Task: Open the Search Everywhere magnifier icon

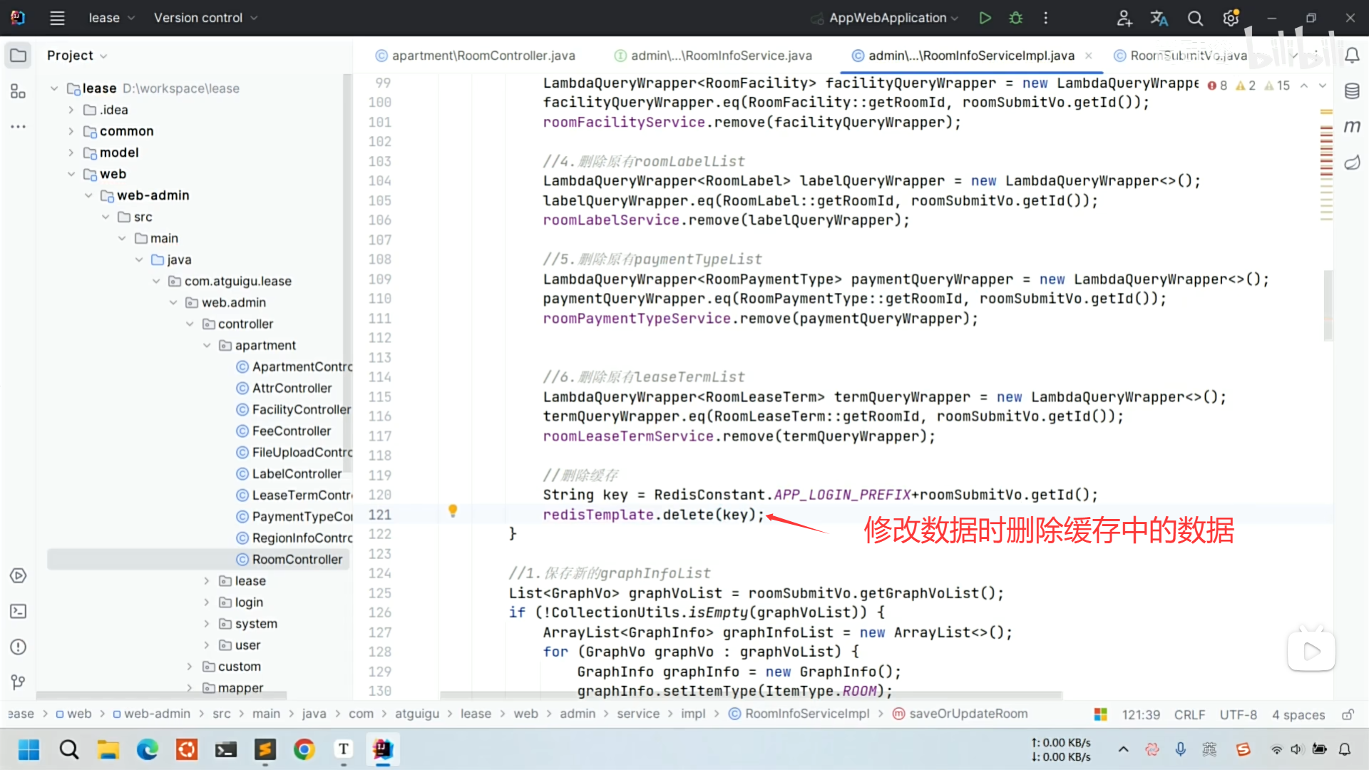Action: [x=1195, y=18]
